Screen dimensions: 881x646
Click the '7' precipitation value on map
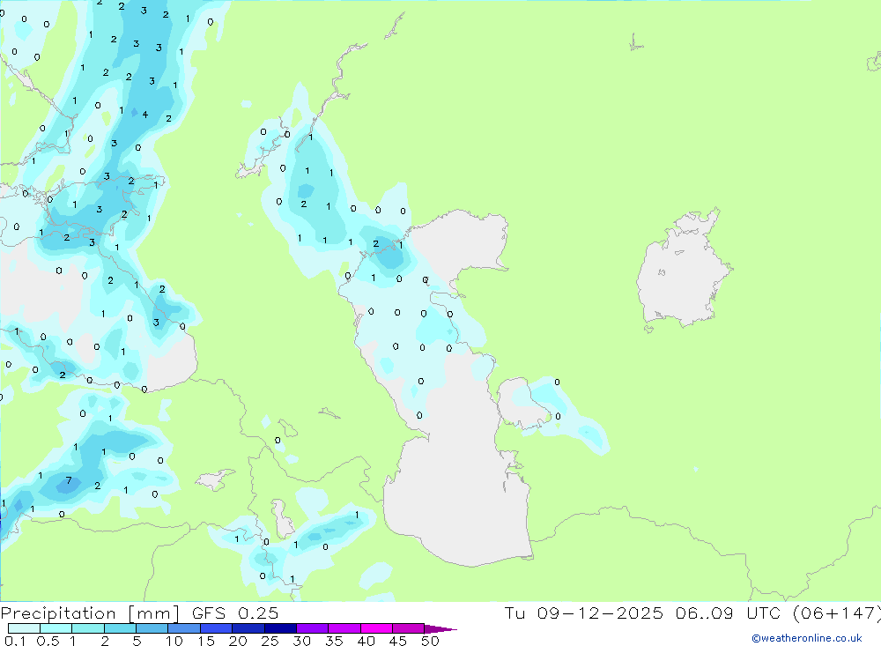pos(69,480)
